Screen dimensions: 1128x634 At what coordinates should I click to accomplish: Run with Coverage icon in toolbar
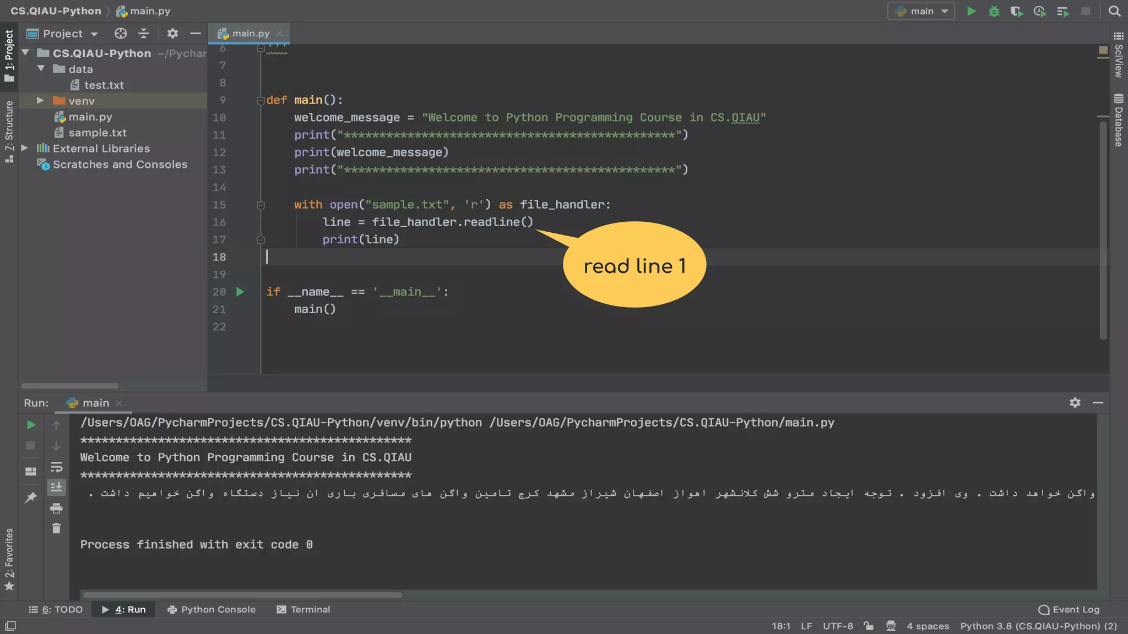[1016, 11]
